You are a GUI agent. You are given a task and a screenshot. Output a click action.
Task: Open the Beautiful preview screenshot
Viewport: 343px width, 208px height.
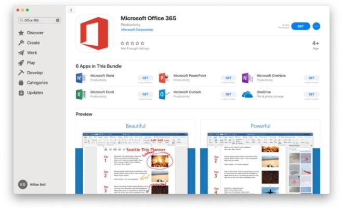point(135,156)
